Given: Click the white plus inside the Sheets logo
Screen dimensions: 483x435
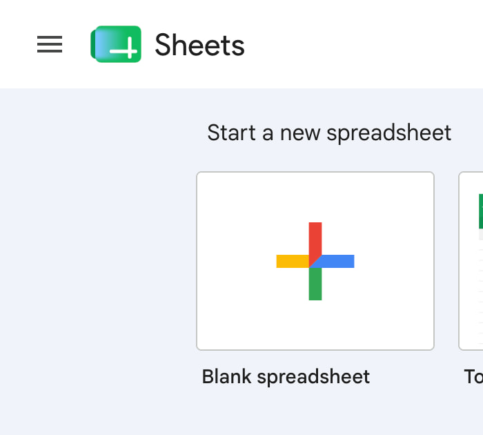Looking at the screenshot, I should pos(124,48).
